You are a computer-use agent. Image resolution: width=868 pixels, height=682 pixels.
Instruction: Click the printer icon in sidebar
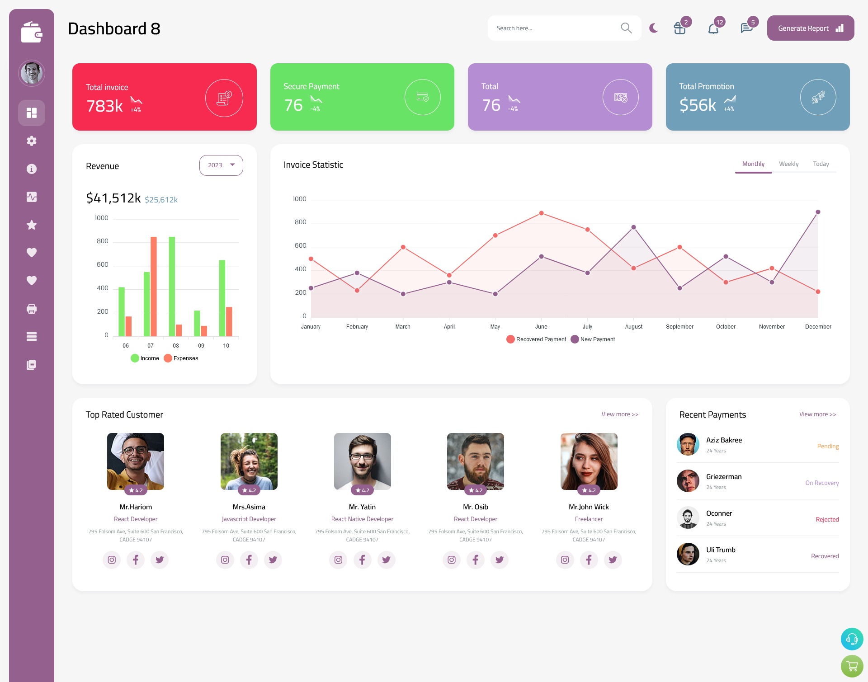[32, 309]
